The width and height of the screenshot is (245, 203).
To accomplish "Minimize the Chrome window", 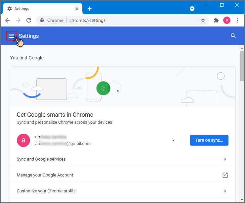I will tap(207, 5).
